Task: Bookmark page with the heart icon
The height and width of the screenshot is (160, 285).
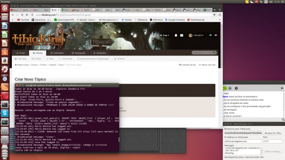Action: 214,15
